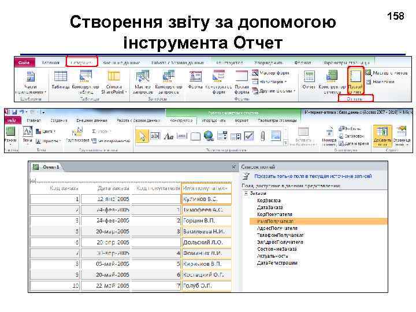This screenshot has height=312, width=416.
Task: Pick the text box control
Action: 155,136
